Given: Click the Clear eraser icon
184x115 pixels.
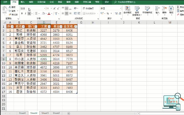Looking at the screenshot, I should click(x=178, y=14).
